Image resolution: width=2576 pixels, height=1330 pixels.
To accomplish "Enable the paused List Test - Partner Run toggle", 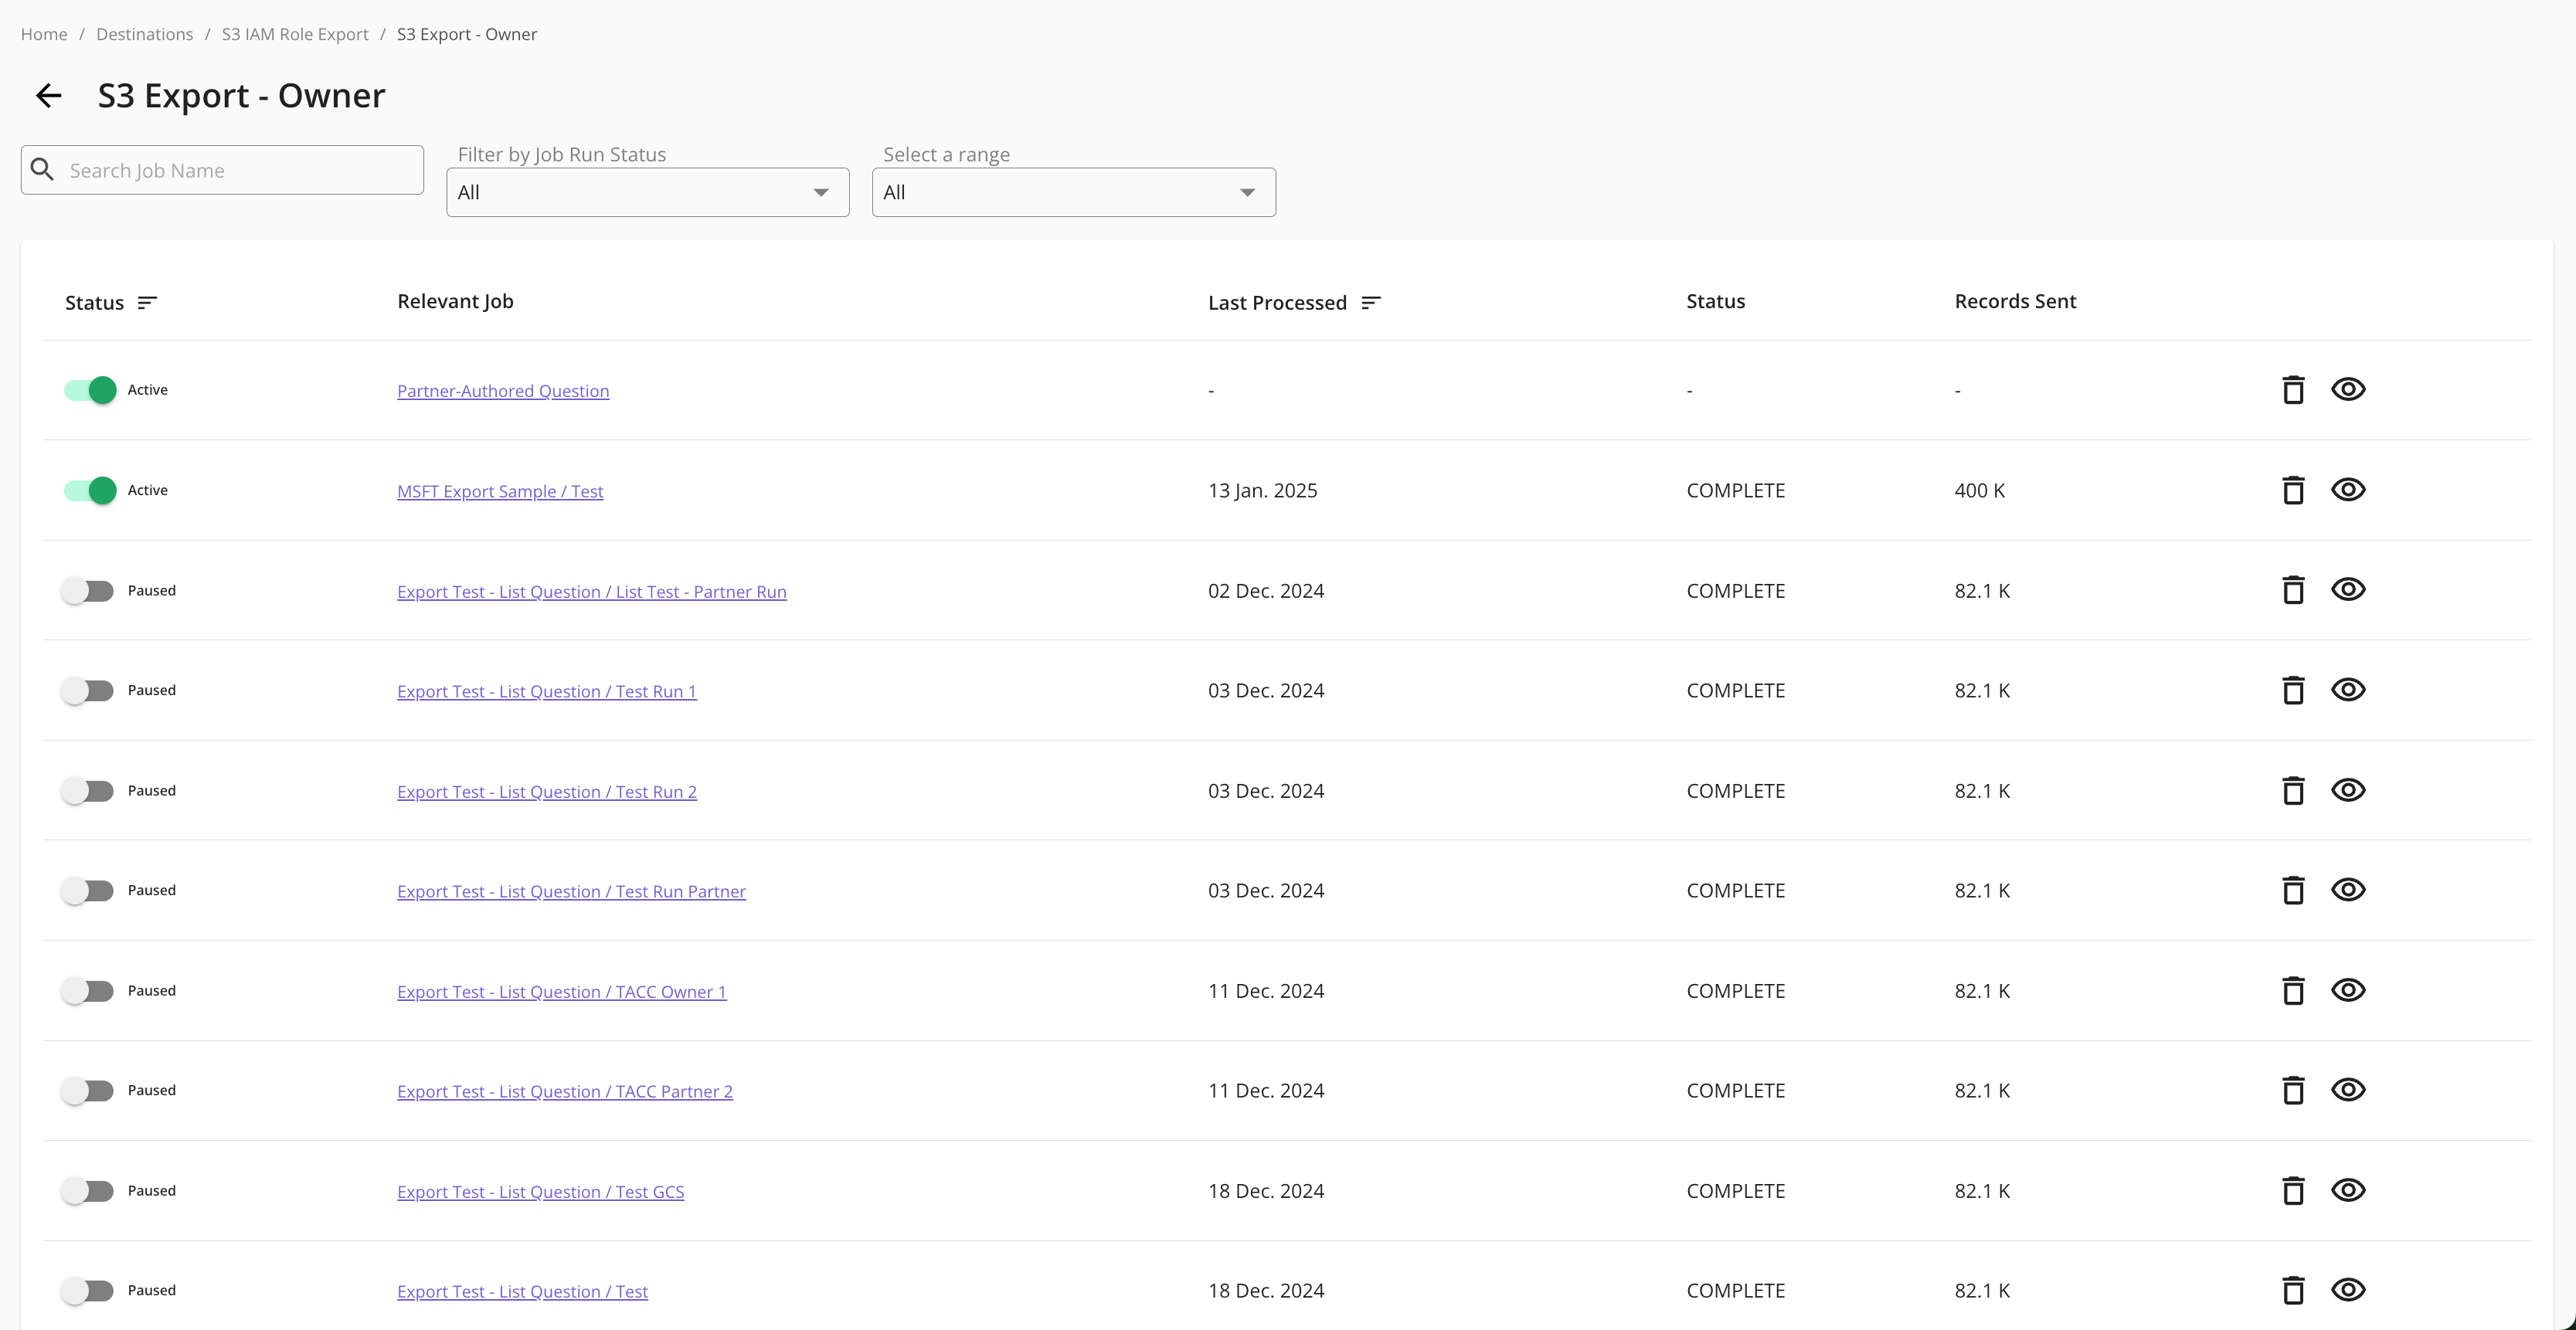I will 88,591.
